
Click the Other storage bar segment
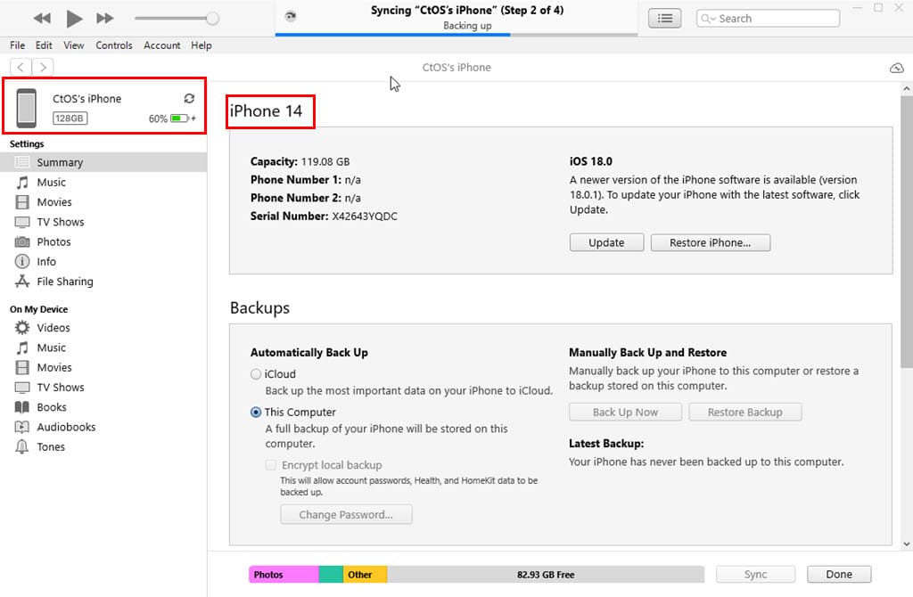(365, 575)
